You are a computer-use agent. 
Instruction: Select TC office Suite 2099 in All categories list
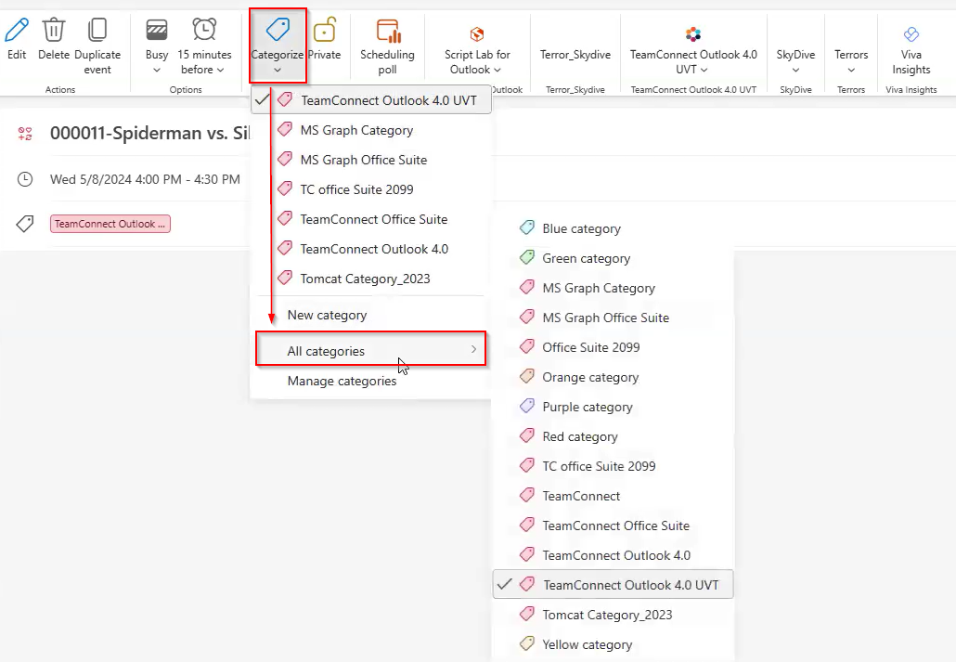[x=613, y=465]
